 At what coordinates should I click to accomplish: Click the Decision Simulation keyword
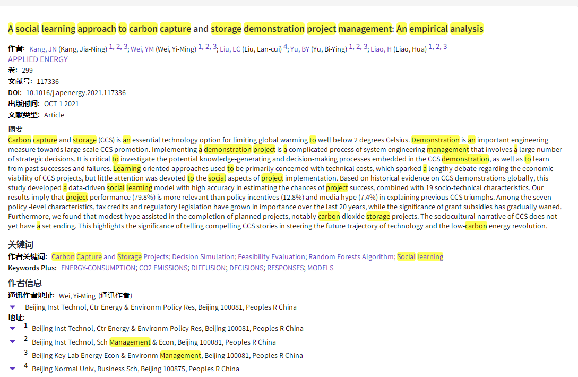[x=203, y=256]
